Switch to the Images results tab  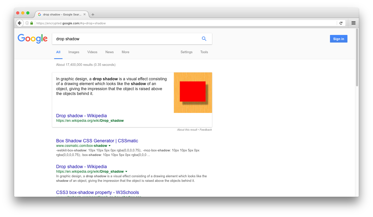[x=74, y=52]
